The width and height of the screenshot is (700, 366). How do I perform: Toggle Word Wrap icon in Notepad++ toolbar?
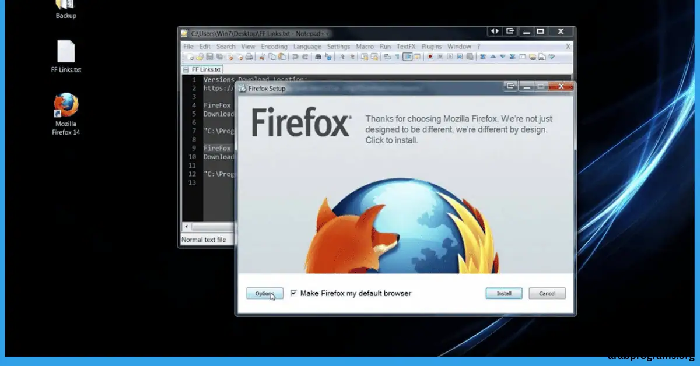pyautogui.click(x=387, y=57)
